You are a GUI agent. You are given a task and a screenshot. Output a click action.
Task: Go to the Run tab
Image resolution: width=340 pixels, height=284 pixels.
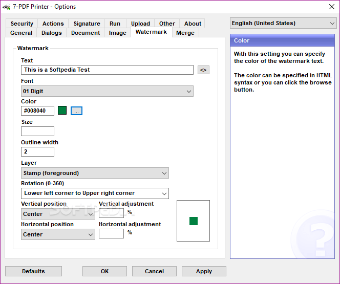tap(115, 24)
